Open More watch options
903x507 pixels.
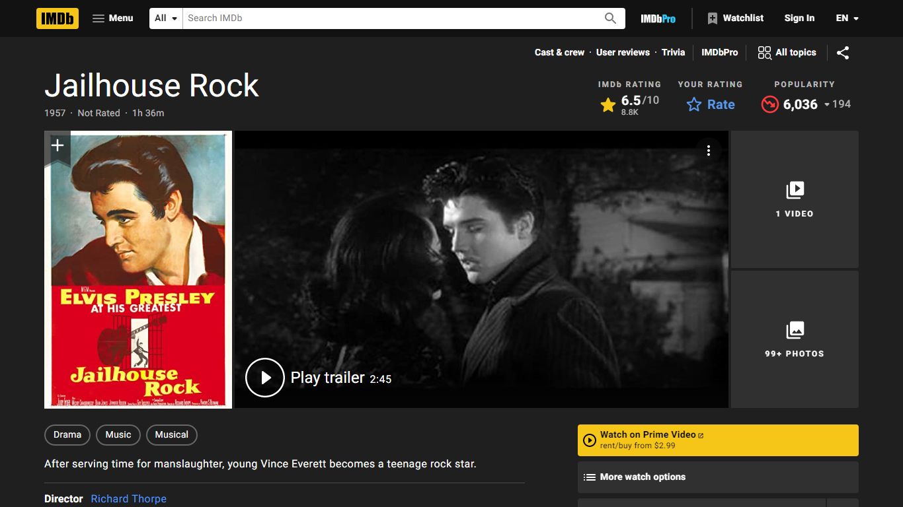tap(718, 477)
